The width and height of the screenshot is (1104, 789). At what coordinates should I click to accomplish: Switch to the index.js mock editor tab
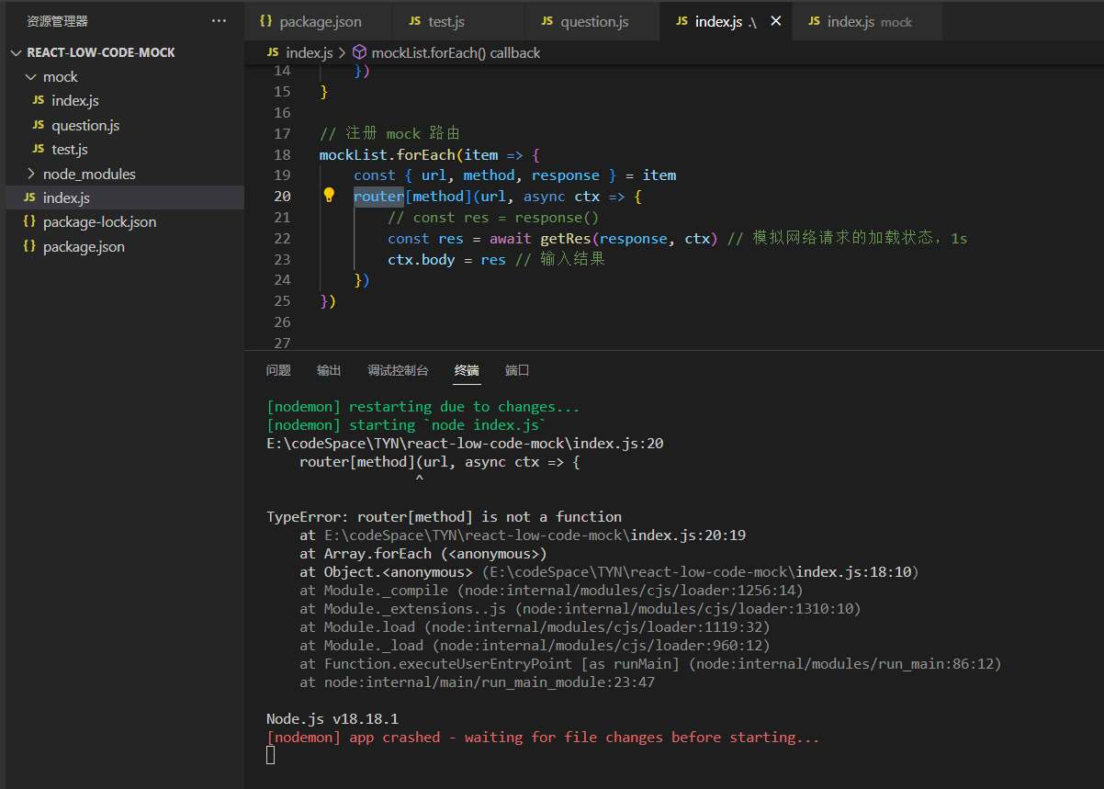[867, 21]
